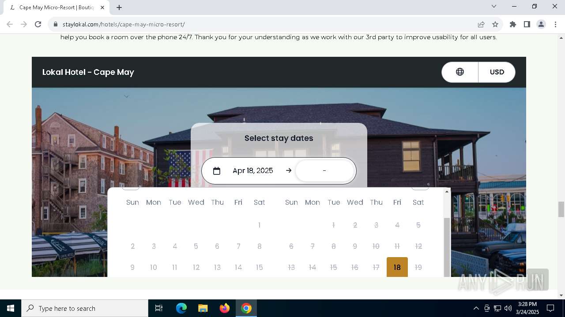This screenshot has height=317, width=565.
Task: Click the calendar scrollbar up arrow
Action: point(447,192)
